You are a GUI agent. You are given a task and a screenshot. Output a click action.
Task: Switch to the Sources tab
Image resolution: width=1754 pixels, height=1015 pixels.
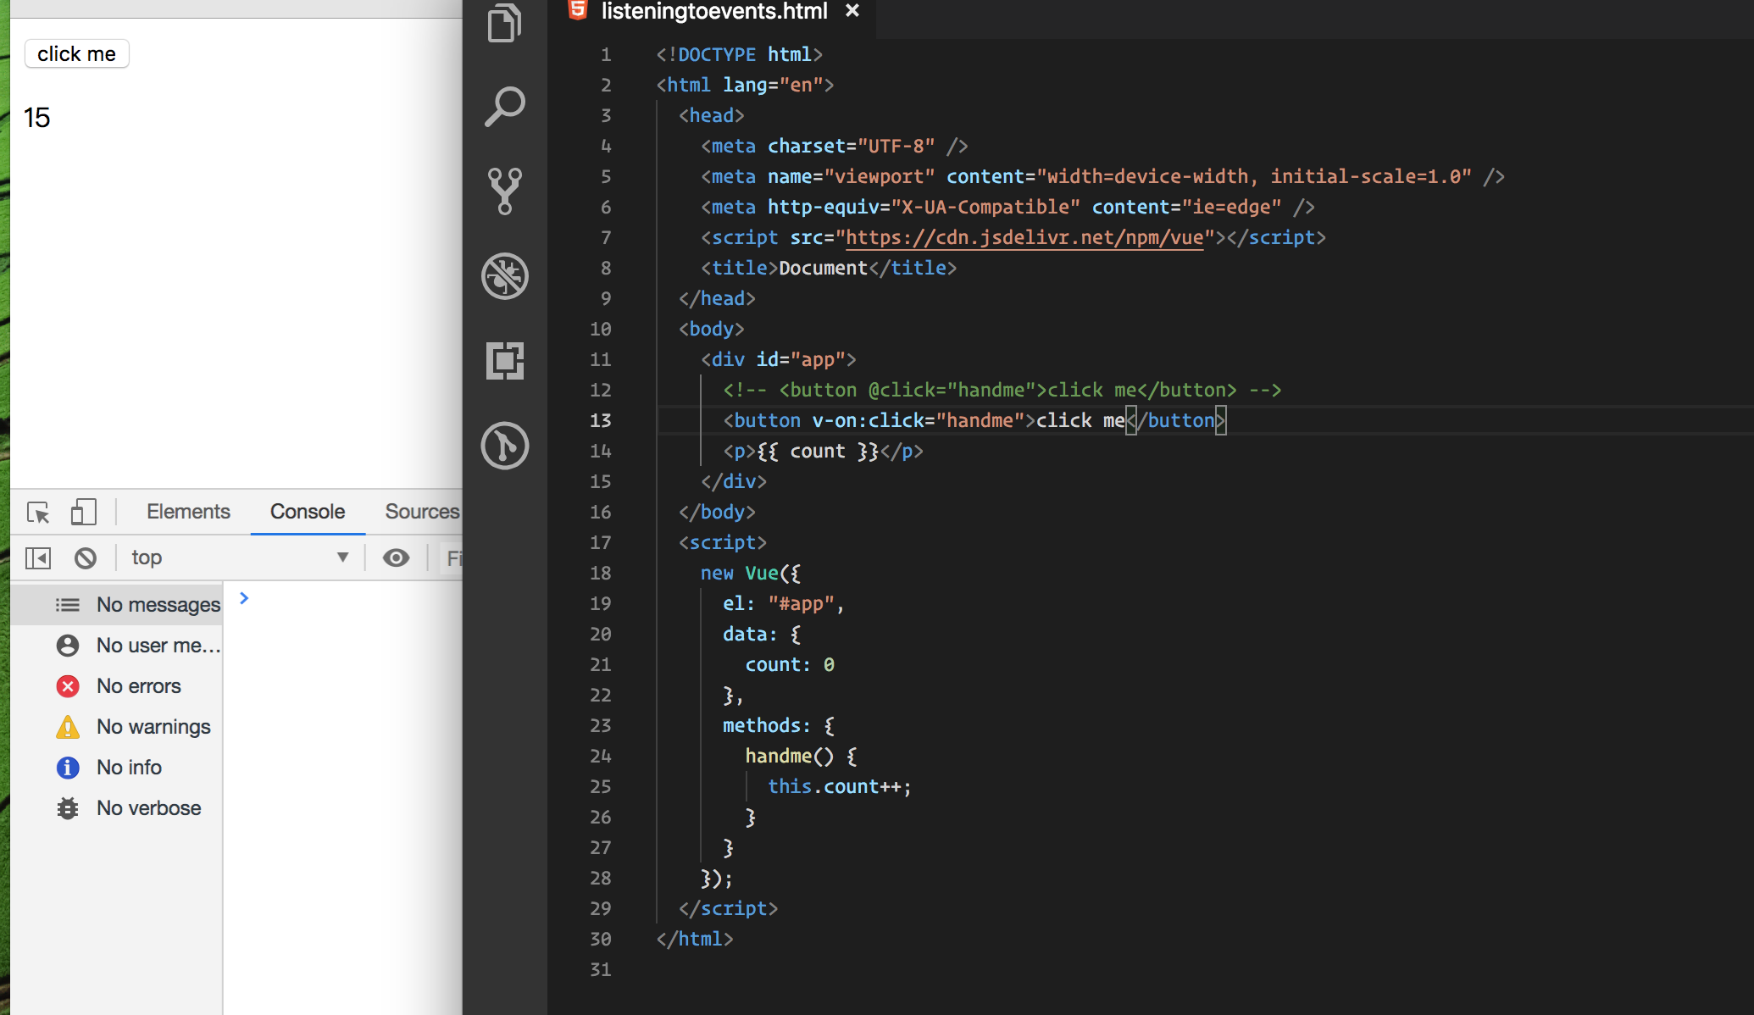pyautogui.click(x=422, y=512)
